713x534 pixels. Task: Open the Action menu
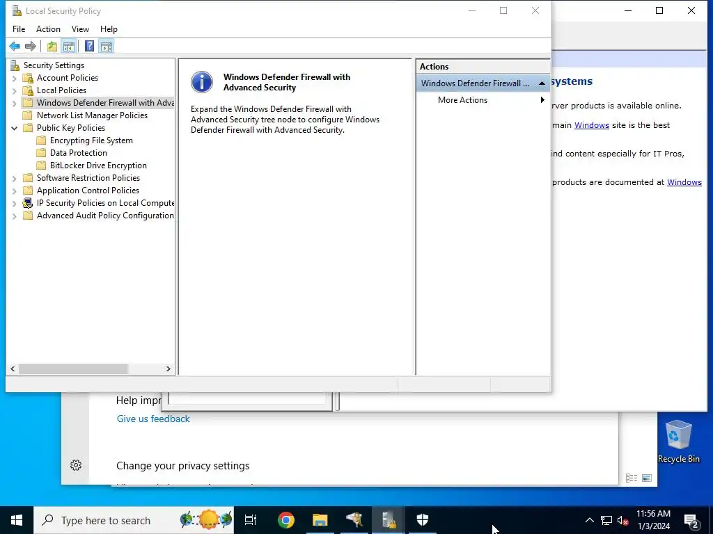pyautogui.click(x=48, y=29)
